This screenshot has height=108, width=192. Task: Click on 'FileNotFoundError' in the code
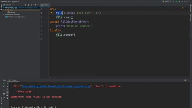(x=74, y=22)
